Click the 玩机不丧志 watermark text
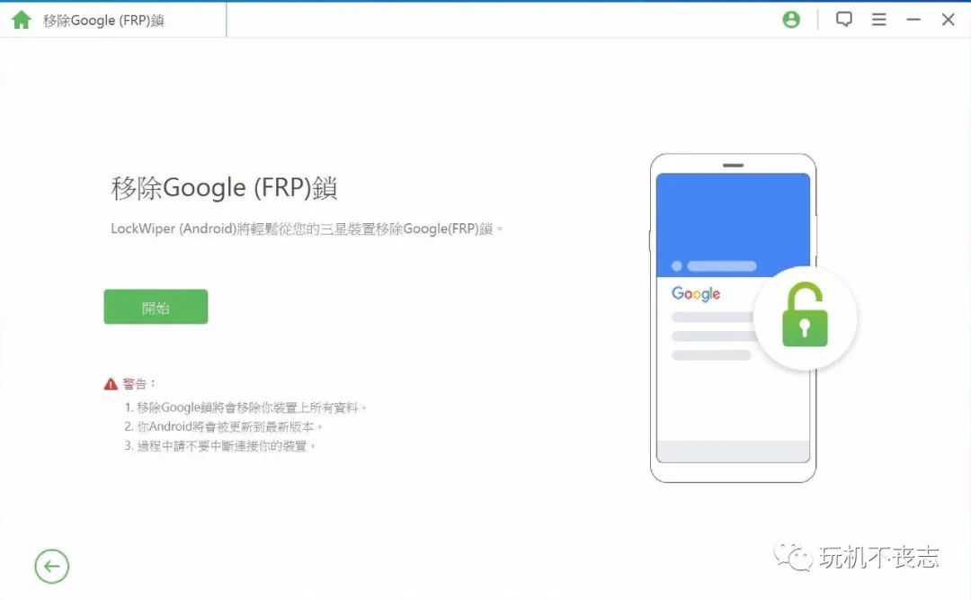The image size is (971, 600). tap(879, 557)
